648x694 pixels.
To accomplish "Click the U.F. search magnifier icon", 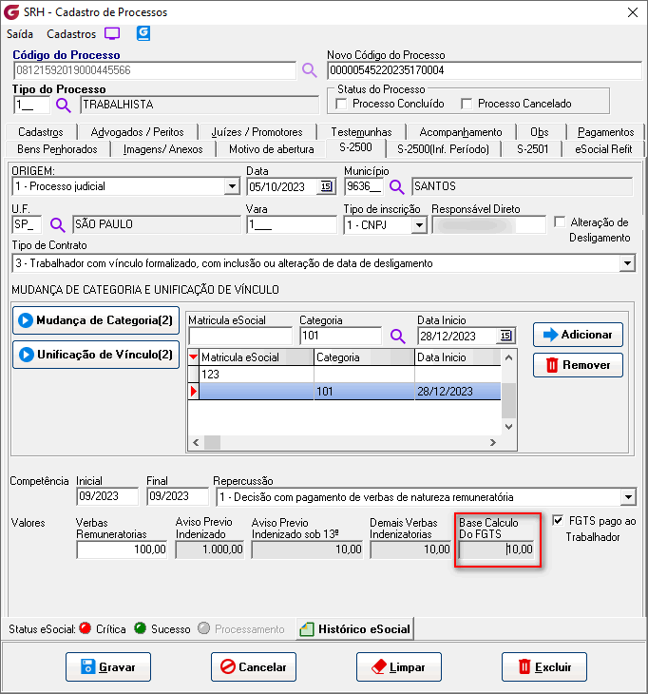I will (58, 225).
